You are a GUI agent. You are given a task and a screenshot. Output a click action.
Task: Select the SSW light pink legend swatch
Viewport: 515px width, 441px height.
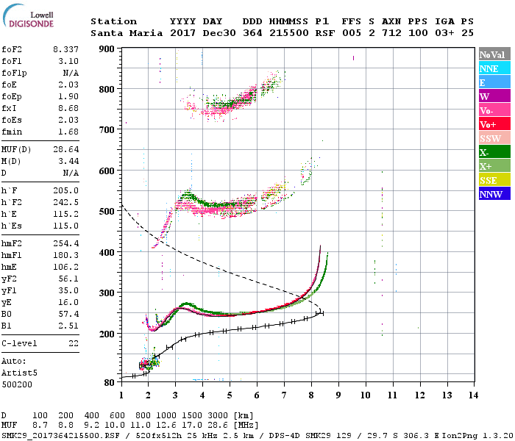494,138
